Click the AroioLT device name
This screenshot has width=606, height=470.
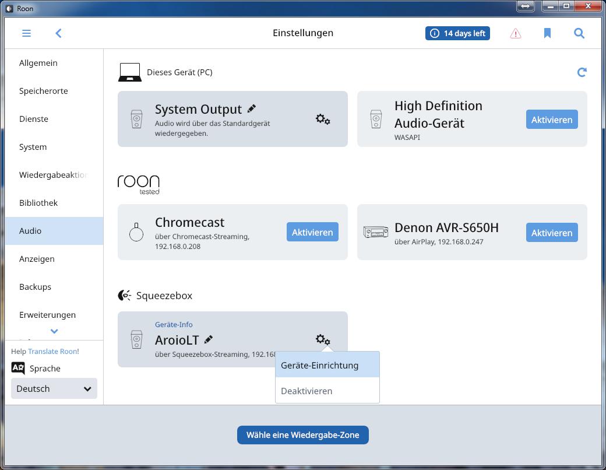tap(177, 340)
